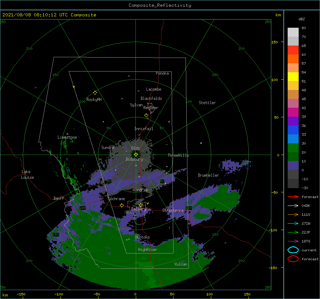Click the yellow diamond marker south of RedDeer
320x299 pixels.
[146, 116]
